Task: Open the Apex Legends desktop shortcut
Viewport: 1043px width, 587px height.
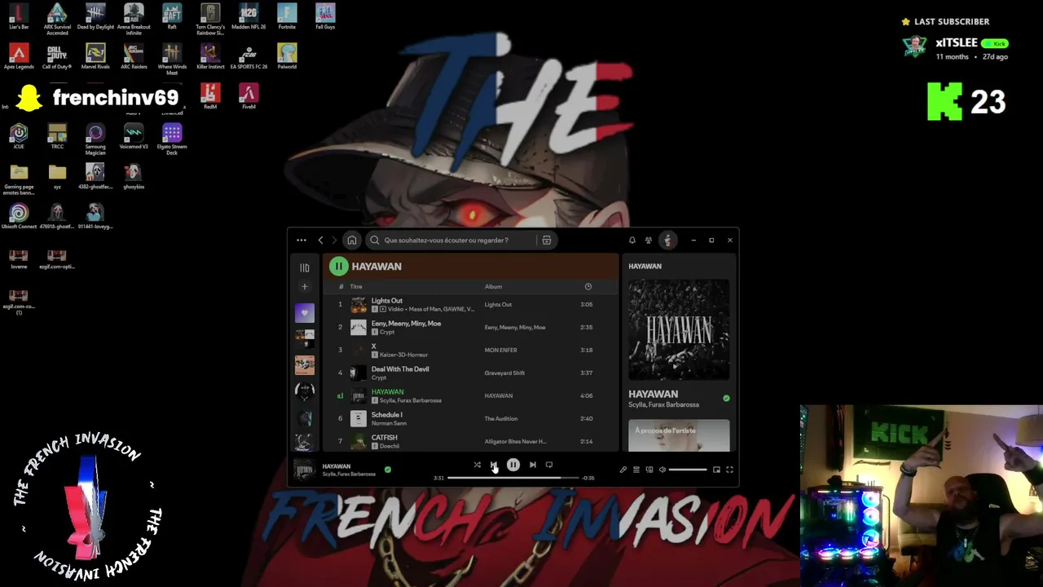Action: pyautogui.click(x=19, y=57)
